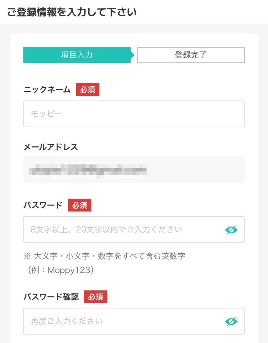Click the arrow tip of the 項目入力 step
The width and height of the screenshot is (268, 343).
[133, 55]
